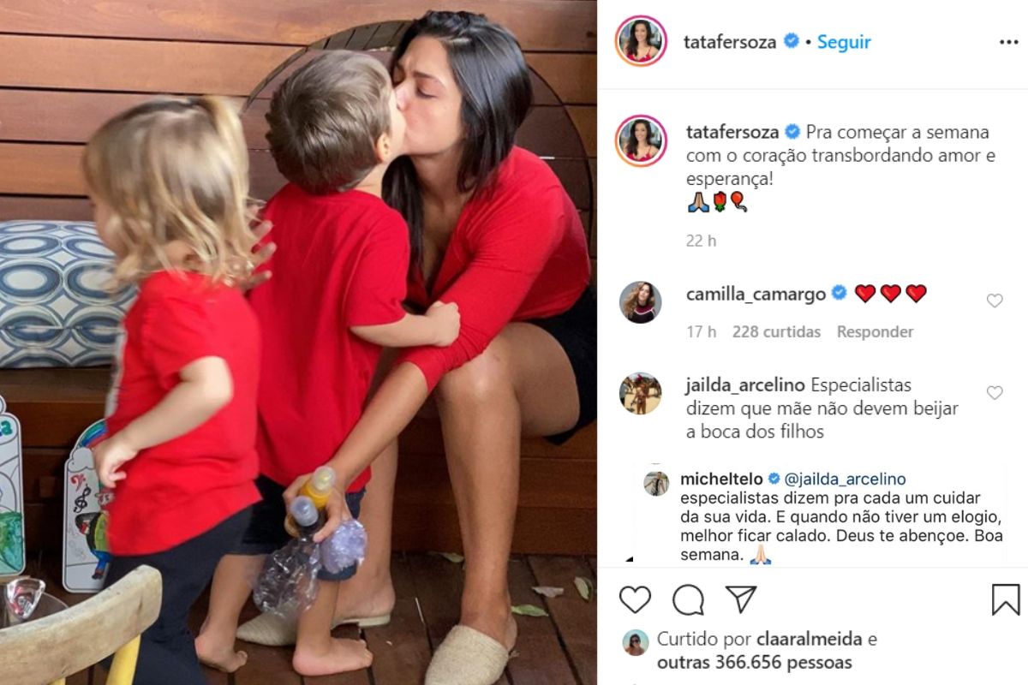Open the three-dot more options menu

pyautogui.click(x=1008, y=42)
